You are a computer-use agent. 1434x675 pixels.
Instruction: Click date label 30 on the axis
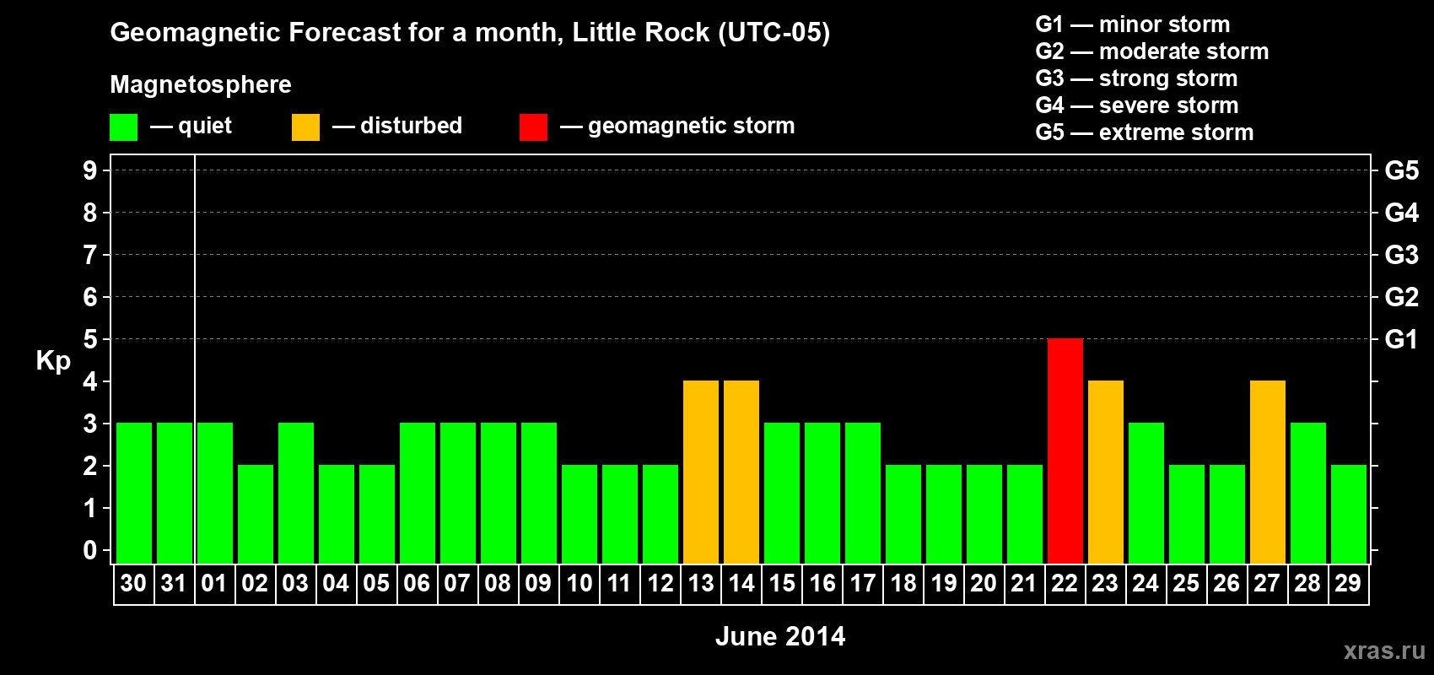click(x=133, y=584)
